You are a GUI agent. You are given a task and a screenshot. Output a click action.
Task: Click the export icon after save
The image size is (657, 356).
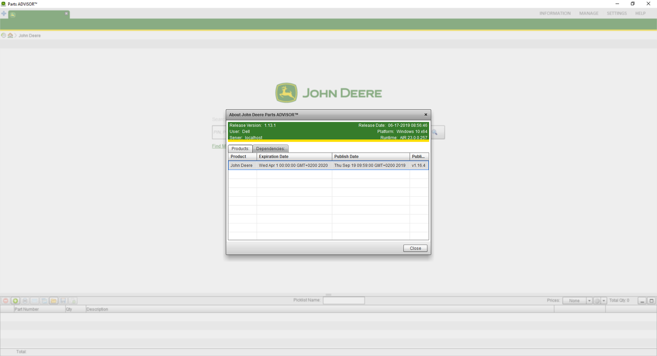[73, 301]
